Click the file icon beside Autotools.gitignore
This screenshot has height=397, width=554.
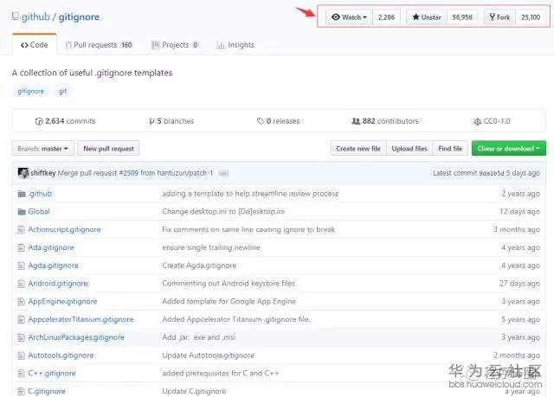[x=21, y=355]
